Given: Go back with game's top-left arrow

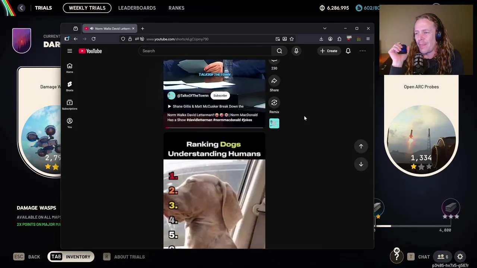Looking at the screenshot, I should (x=21, y=8).
